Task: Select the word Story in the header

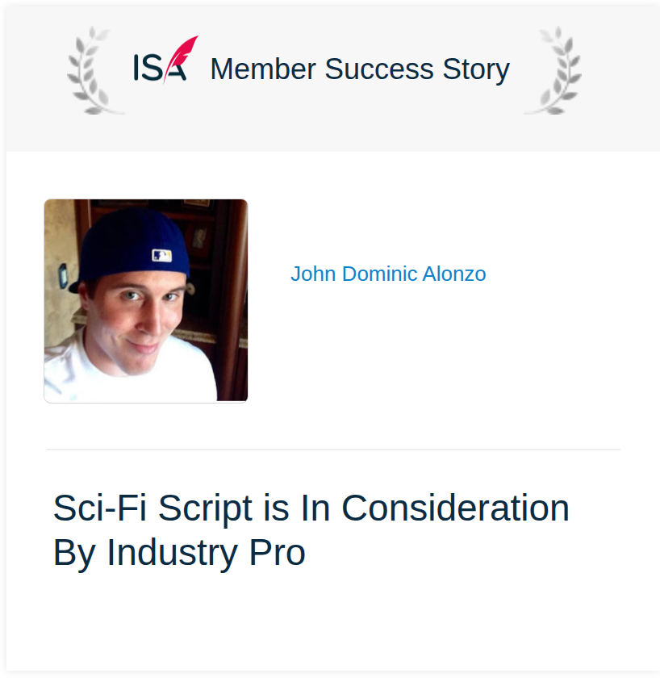Action: [x=476, y=70]
